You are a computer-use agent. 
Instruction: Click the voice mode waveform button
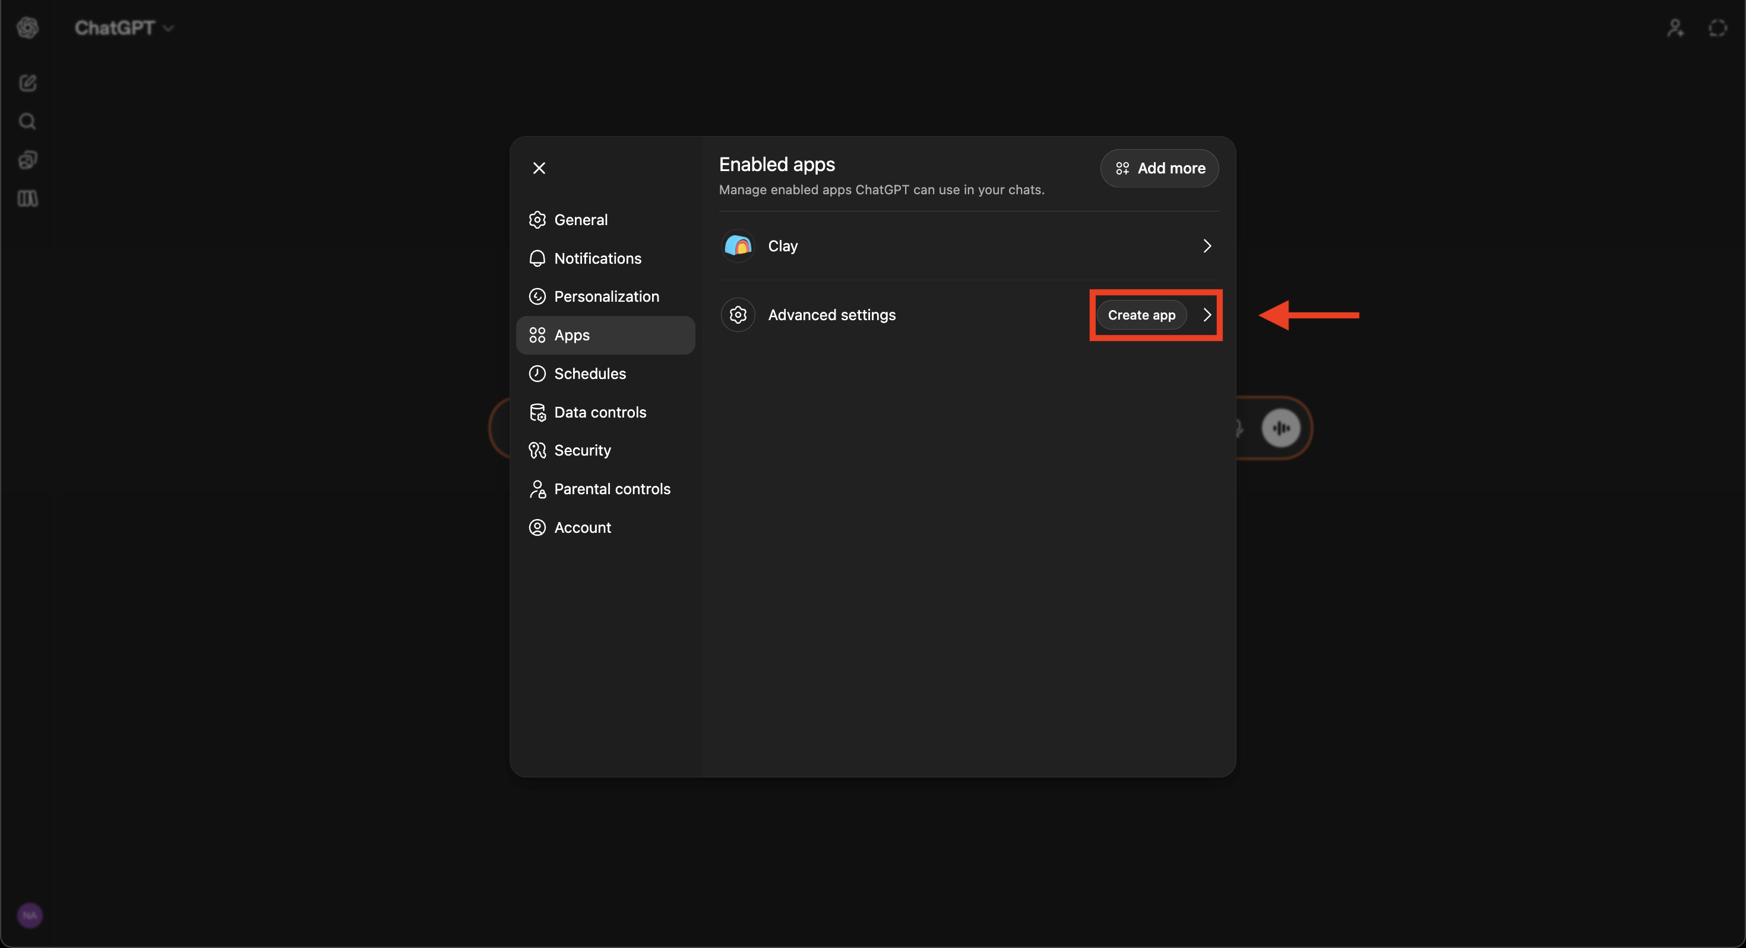click(1281, 428)
